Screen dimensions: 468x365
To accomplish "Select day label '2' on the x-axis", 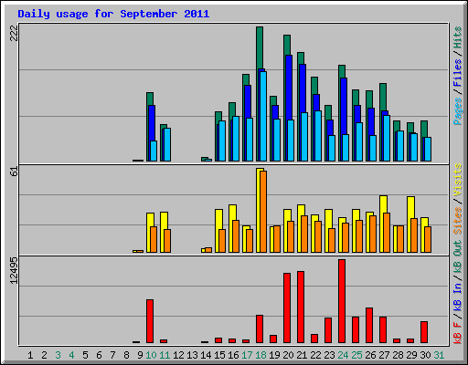I will (44, 355).
